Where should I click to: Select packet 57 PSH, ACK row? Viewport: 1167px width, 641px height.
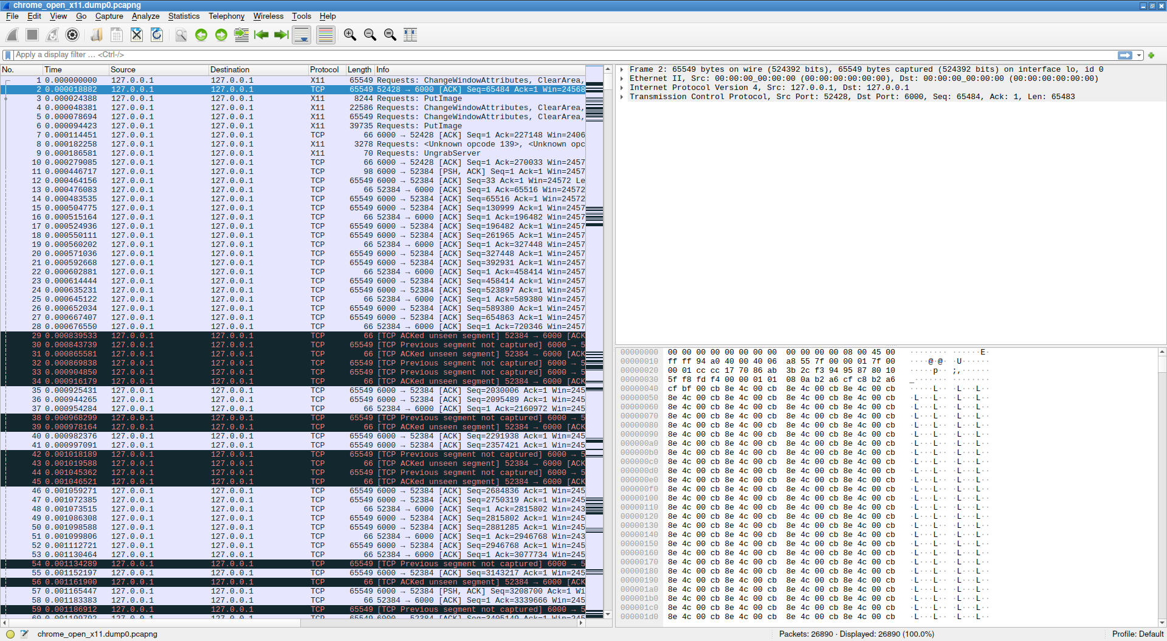pyautogui.click(x=293, y=591)
